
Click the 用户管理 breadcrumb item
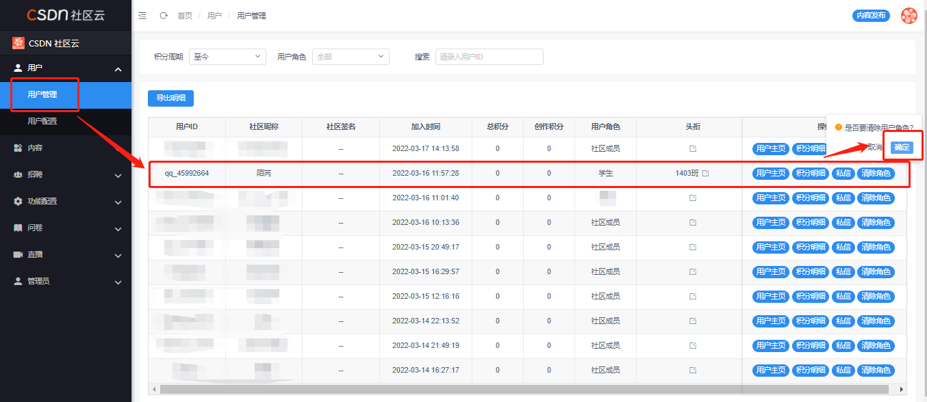[251, 16]
